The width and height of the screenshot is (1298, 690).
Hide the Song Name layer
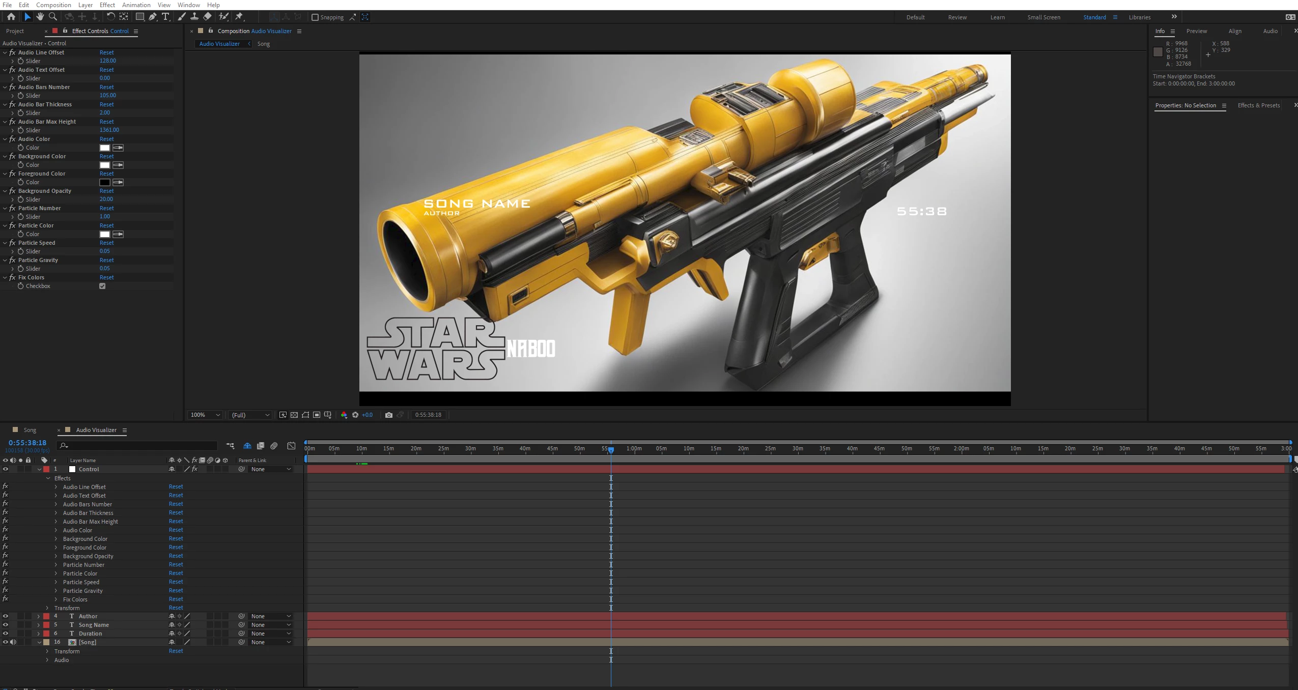click(x=6, y=625)
